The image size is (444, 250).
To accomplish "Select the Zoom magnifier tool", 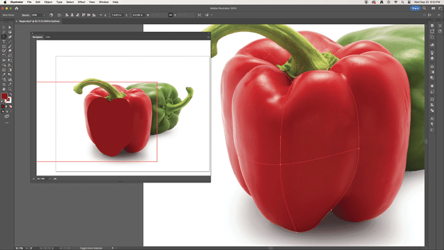I will (x=10, y=89).
